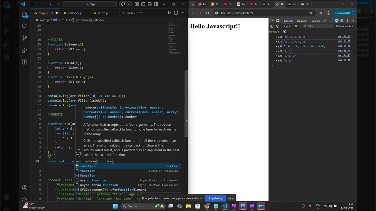Open the Search view in VS Code activity bar
The image size is (376, 211).
click(25, 26)
